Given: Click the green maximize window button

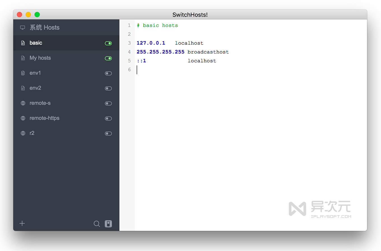Looking at the screenshot, I should (37, 15).
